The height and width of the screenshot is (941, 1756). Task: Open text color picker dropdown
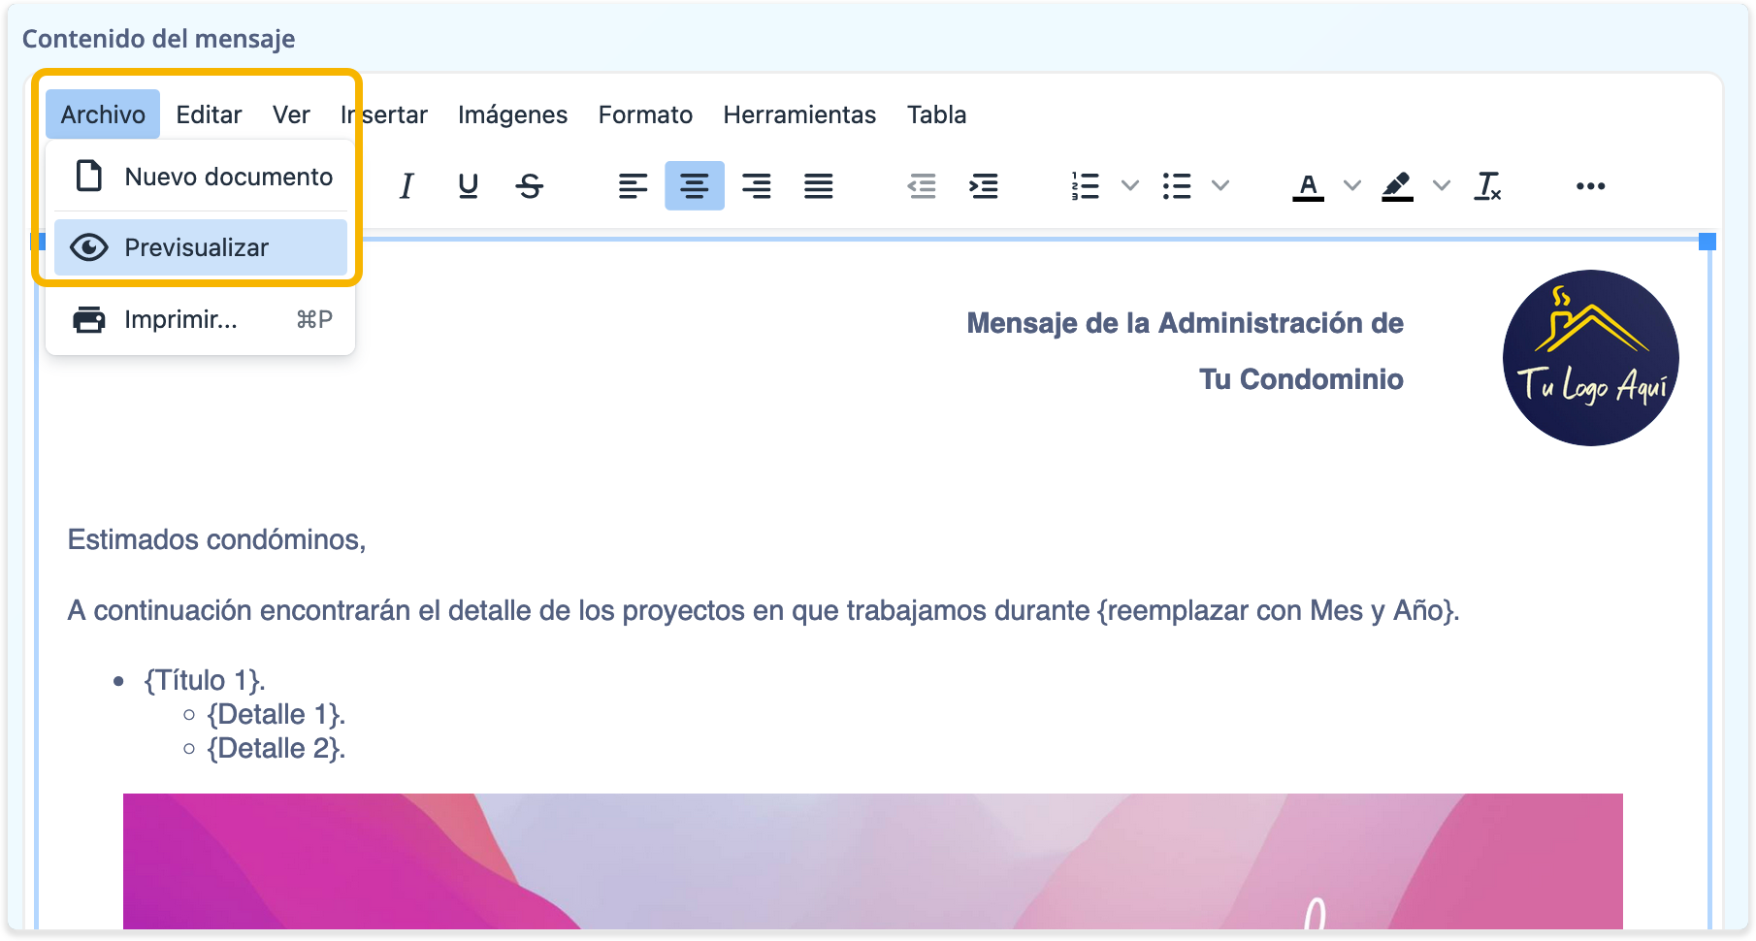tap(1352, 185)
